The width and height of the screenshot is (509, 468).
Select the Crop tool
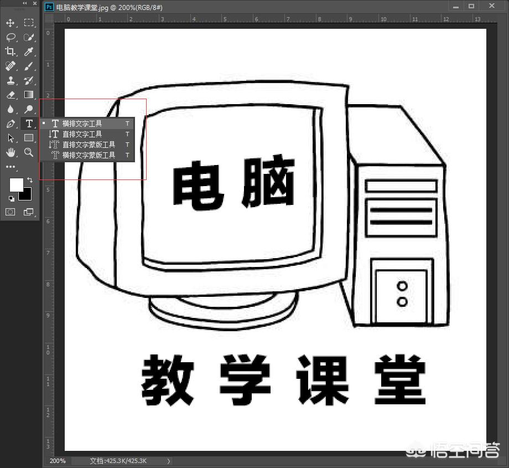(11, 52)
